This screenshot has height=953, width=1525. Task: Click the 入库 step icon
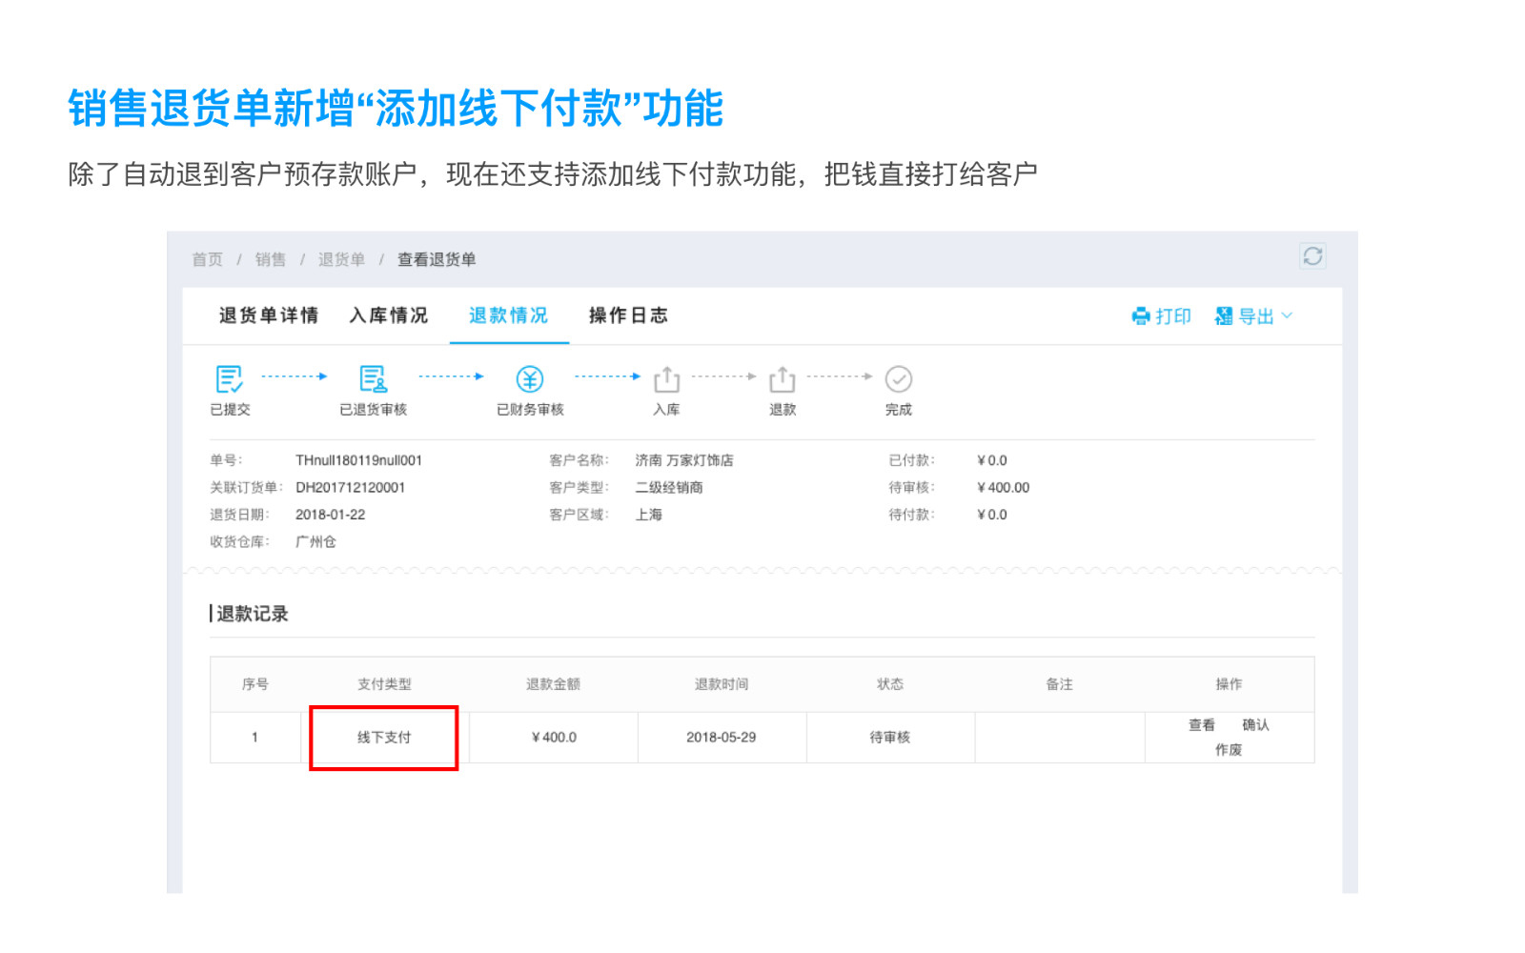pos(666,379)
